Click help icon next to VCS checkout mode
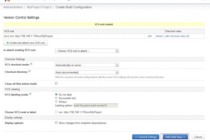Screen dimensions: 210x140 coord(31,64)
